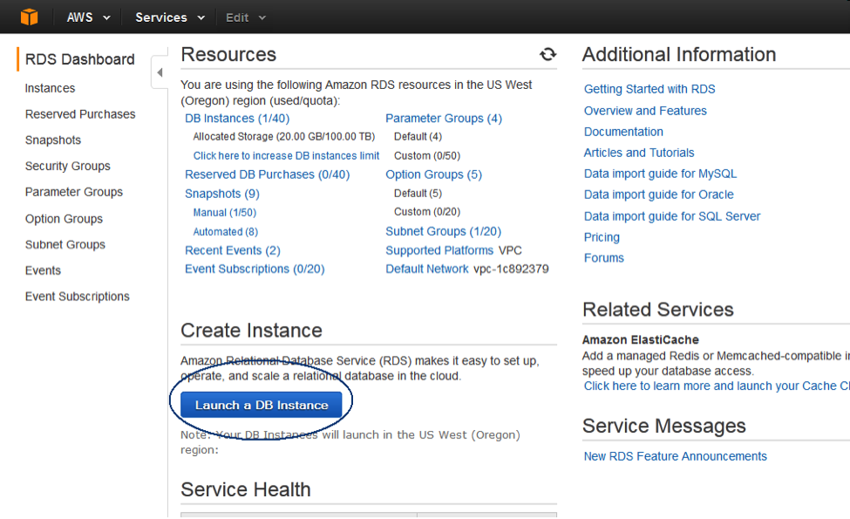The height and width of the screenshot is (519, 850).
Task: Click the Allocated Storage (20.00 GB/100.00 TB) text
Action: (284, 137)
